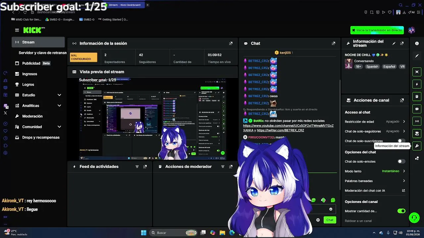Expand the Comunidad sidebar section

pyautogui.click(x=59, y=127)
